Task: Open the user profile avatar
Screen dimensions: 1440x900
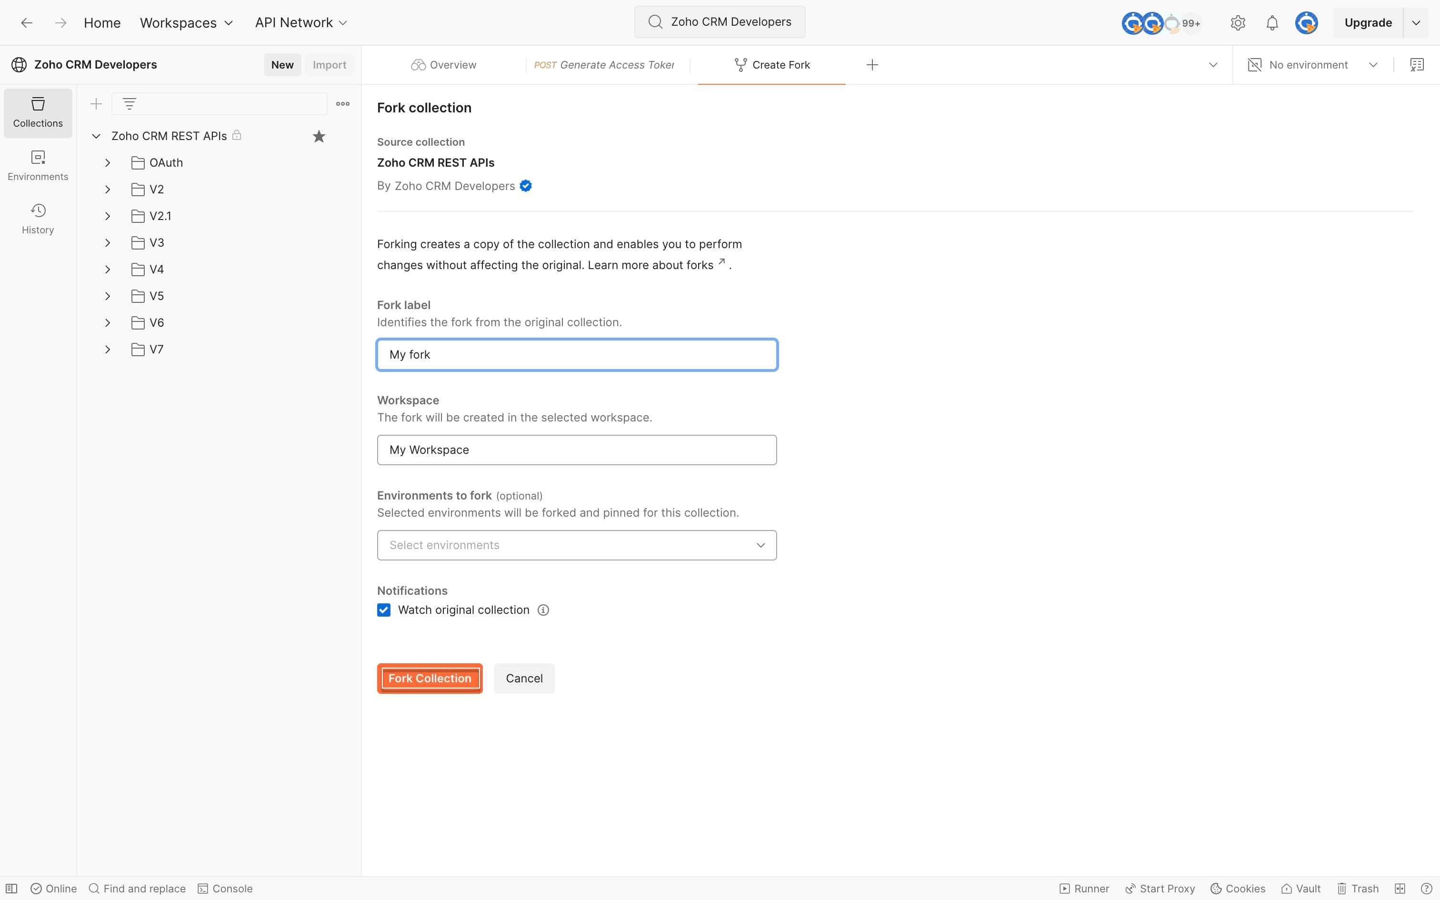Action: click(1306, 23)
